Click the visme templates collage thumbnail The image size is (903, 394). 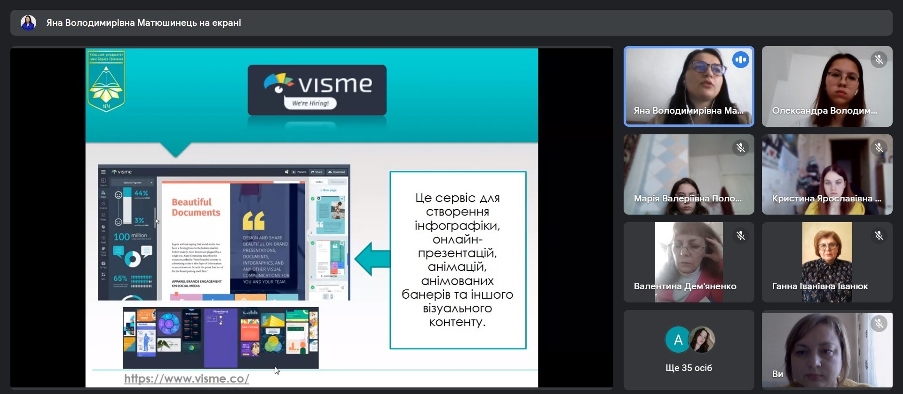pyautogui.click(x=221, y=338)
